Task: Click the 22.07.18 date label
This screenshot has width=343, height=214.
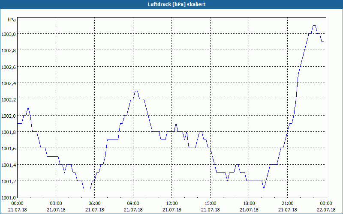Action: click(x=326, y=210)
